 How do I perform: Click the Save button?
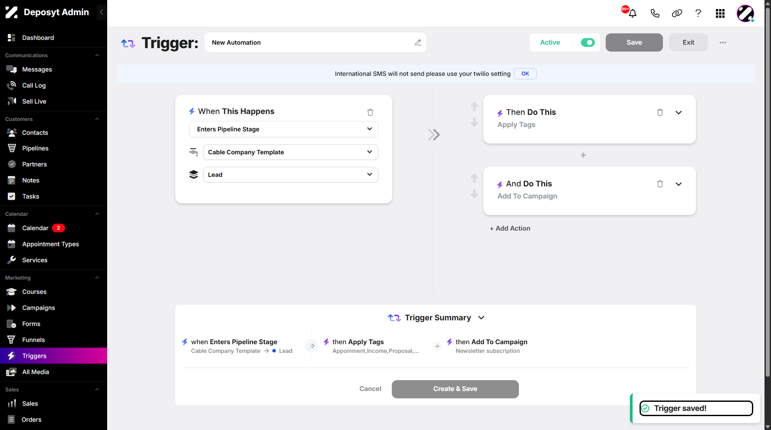click(x=634, y=42)
